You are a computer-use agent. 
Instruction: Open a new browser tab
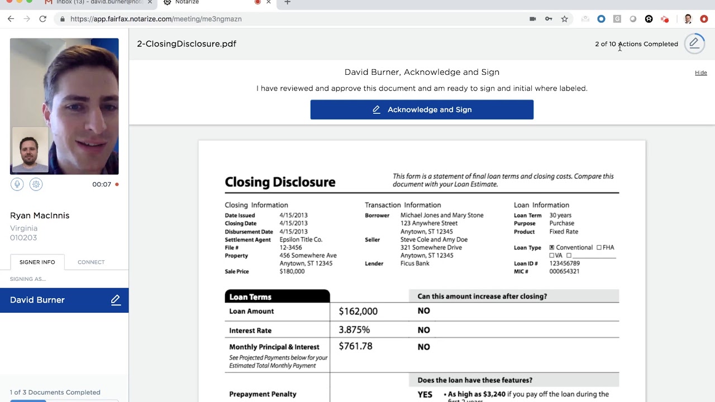(x=287, y=2)
